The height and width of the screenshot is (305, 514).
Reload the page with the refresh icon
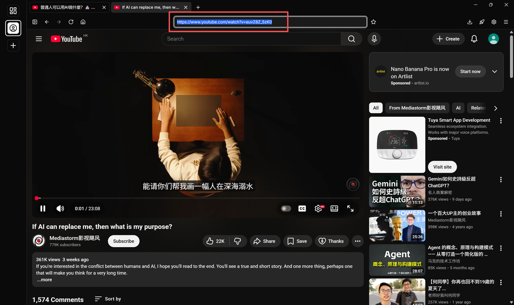71,22
